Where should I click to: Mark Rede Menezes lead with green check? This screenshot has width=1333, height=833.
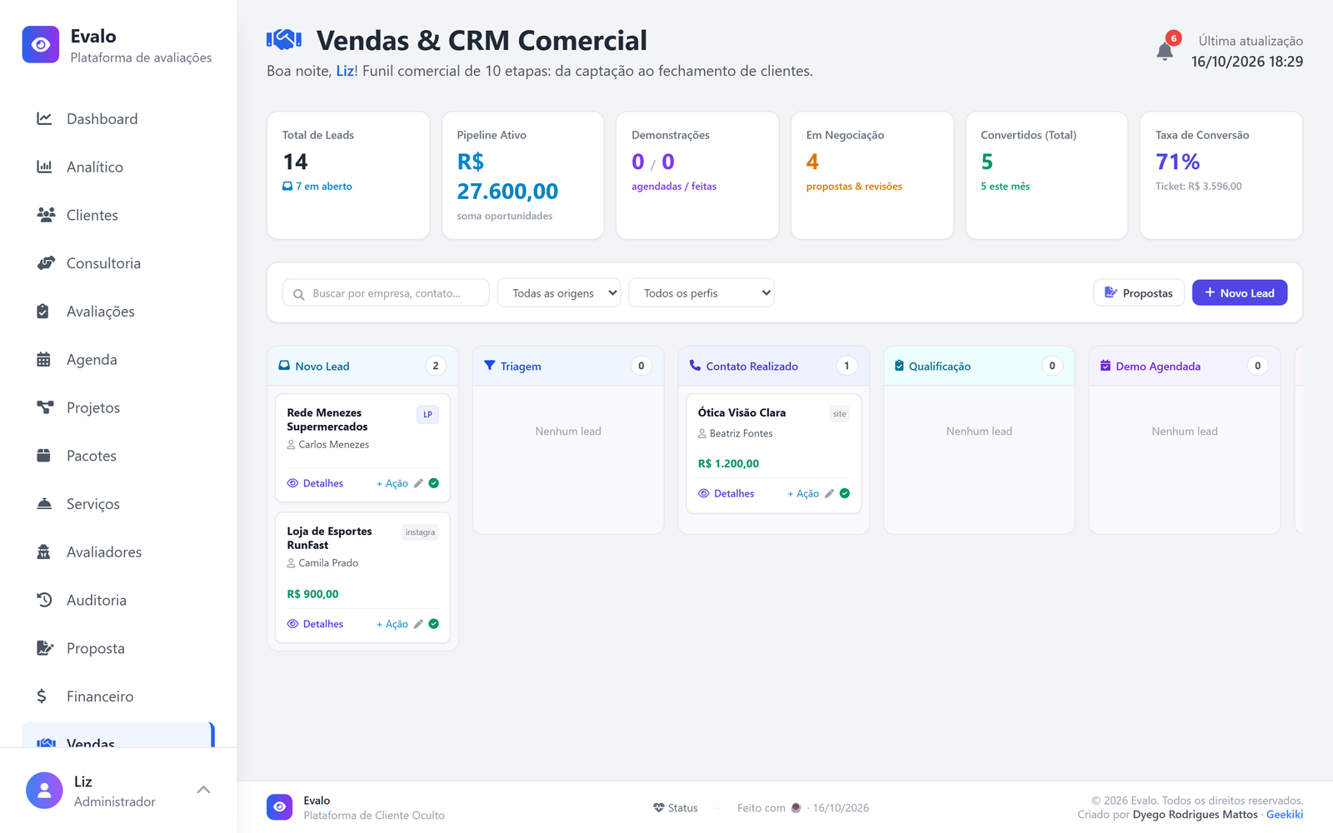434,483
